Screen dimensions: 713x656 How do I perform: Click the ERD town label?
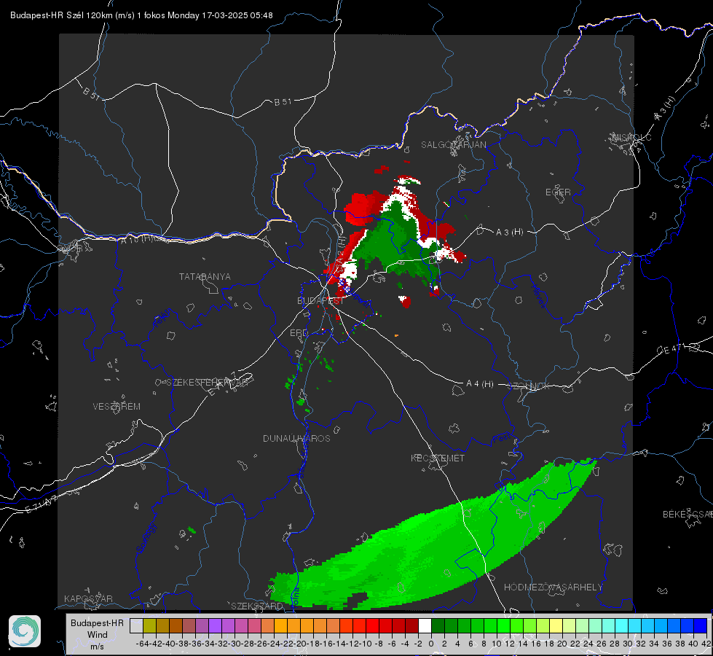point(299,333)
